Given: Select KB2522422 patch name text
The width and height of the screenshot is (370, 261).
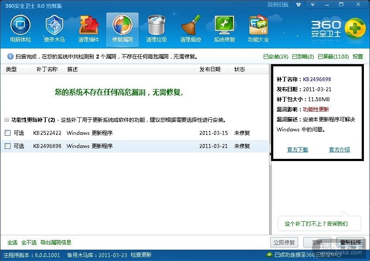Looking at the screenshot, I should (47, 133).
